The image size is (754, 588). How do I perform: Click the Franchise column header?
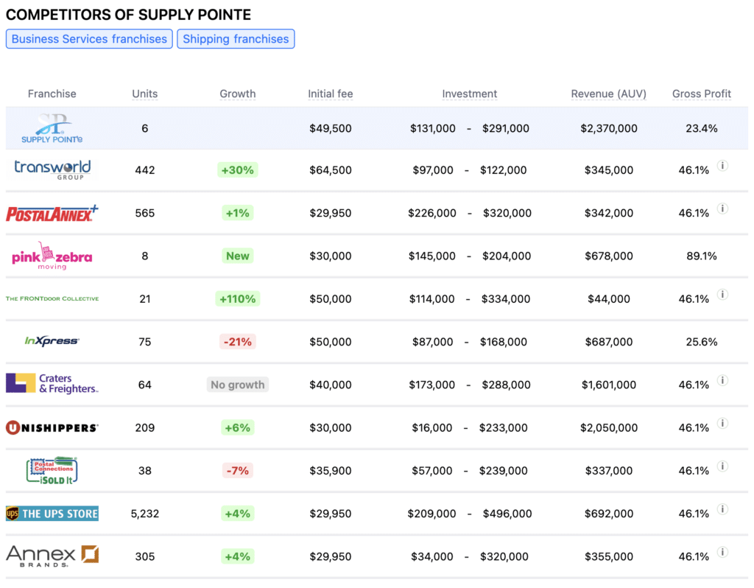(52, 94)
